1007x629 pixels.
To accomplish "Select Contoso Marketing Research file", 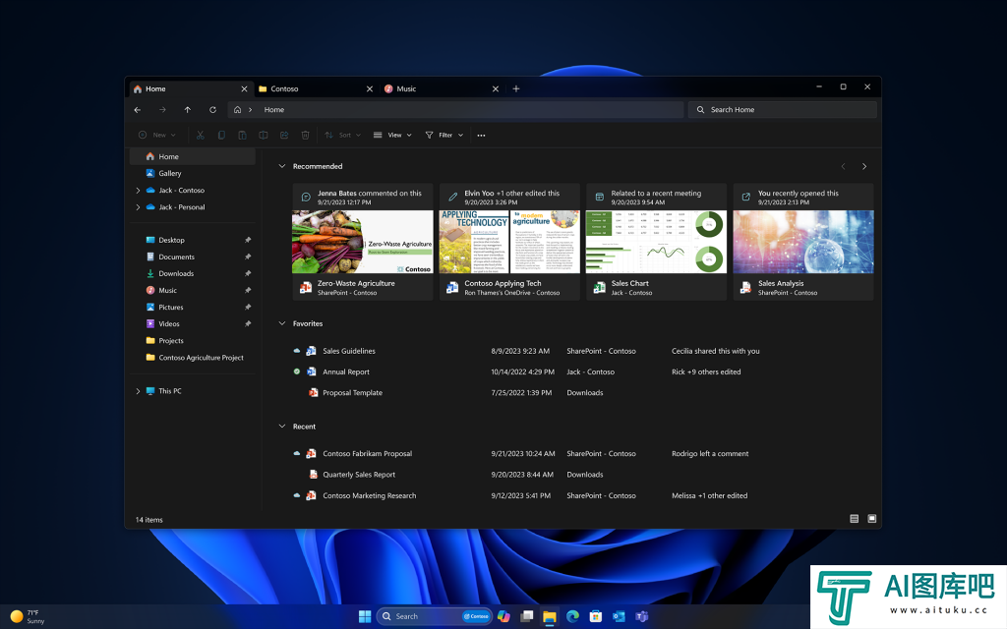I will pyautogui.click(x=370, y=495).
